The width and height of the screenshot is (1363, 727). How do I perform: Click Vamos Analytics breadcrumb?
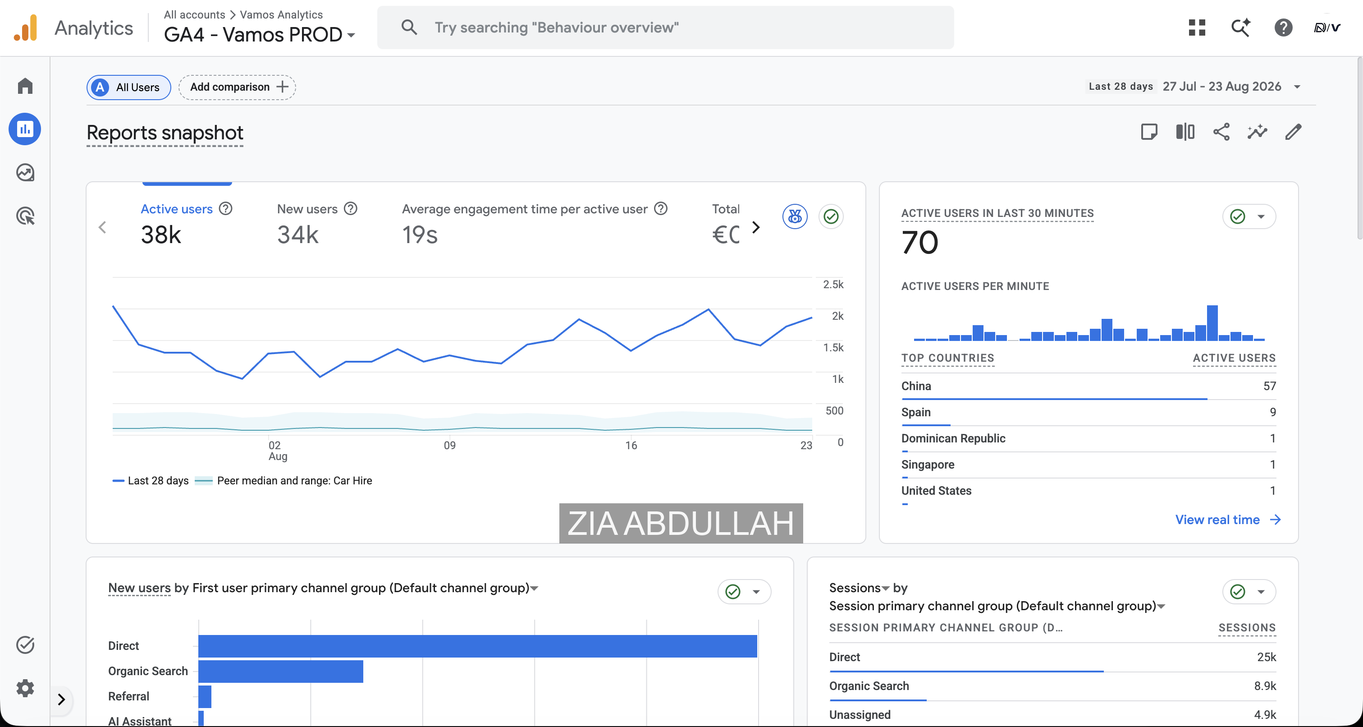[x=281, y=14]
